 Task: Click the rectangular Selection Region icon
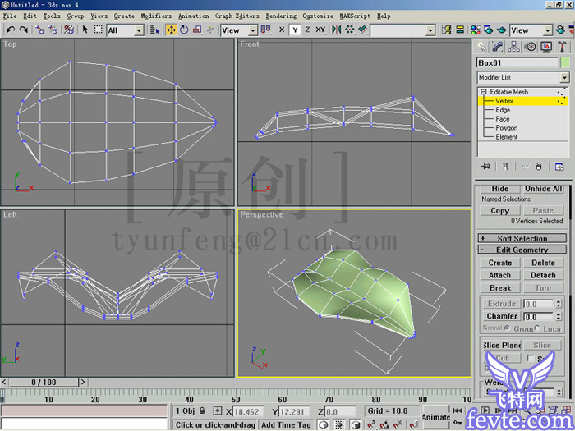[x=98, y=30]
